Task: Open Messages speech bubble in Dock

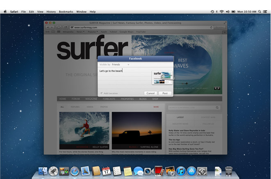Action: point(139,171)
